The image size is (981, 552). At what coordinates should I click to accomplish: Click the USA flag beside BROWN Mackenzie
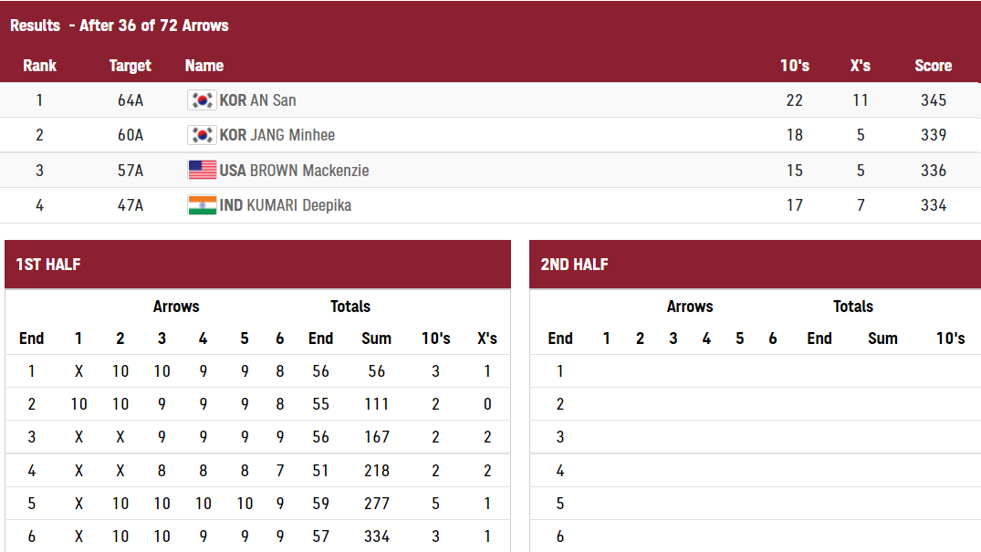coord(202,171)
